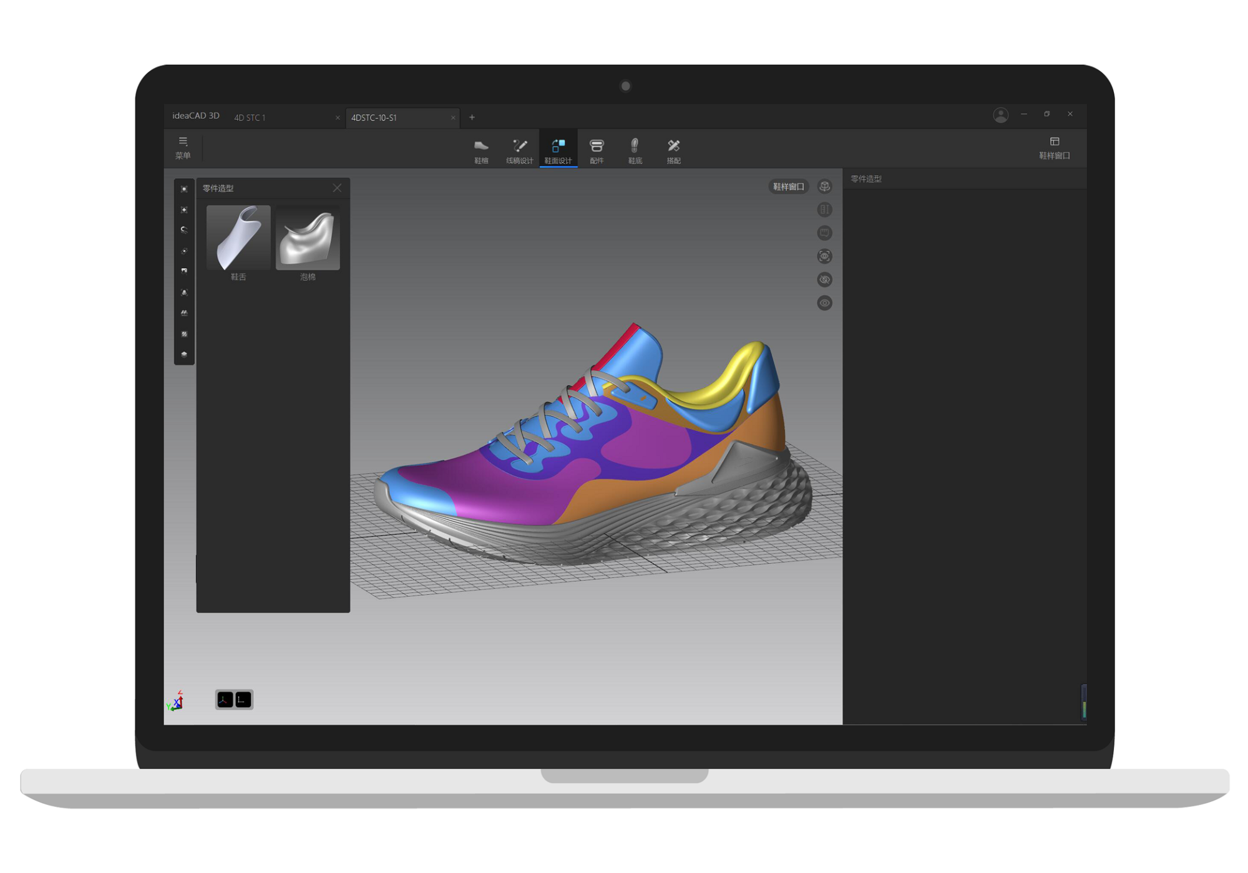Select the picture-frame tool in left toolbar
The width and height of the screenshot is (1248, 873).
coord(184,271)
